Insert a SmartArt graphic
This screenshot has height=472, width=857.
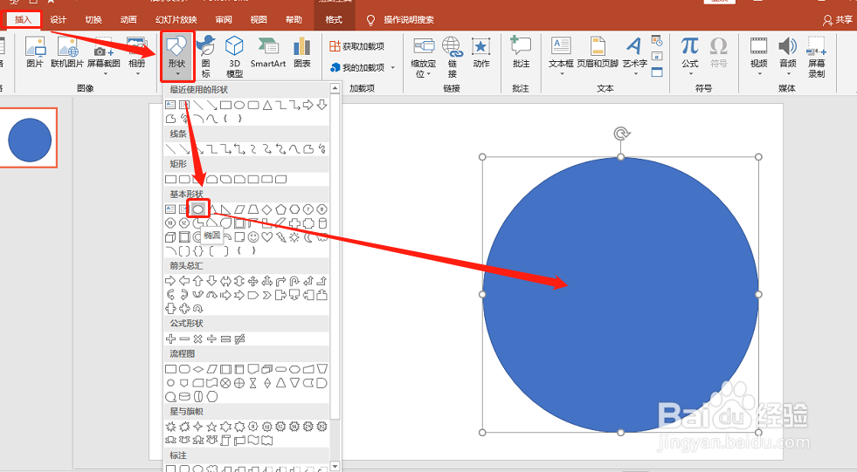point(268,52)
